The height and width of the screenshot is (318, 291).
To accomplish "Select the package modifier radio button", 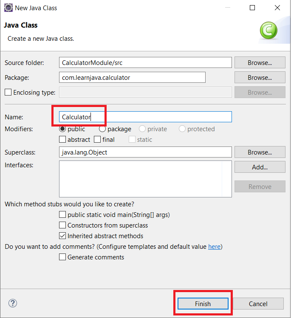I will (102, 129).
